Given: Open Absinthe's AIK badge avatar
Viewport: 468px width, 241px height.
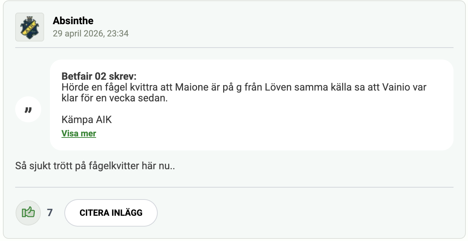Looking at the screenshot, I should (x=30, y=27).
